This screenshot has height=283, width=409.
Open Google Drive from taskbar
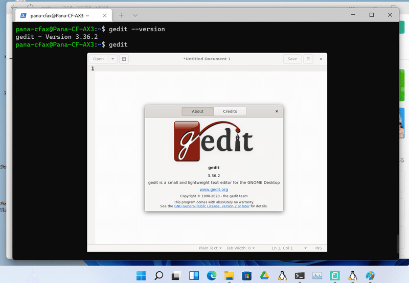pyautogui.click(x=264, y=275)
